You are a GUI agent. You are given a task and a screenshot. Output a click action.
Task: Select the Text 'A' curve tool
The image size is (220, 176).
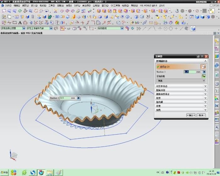[20, 23]
